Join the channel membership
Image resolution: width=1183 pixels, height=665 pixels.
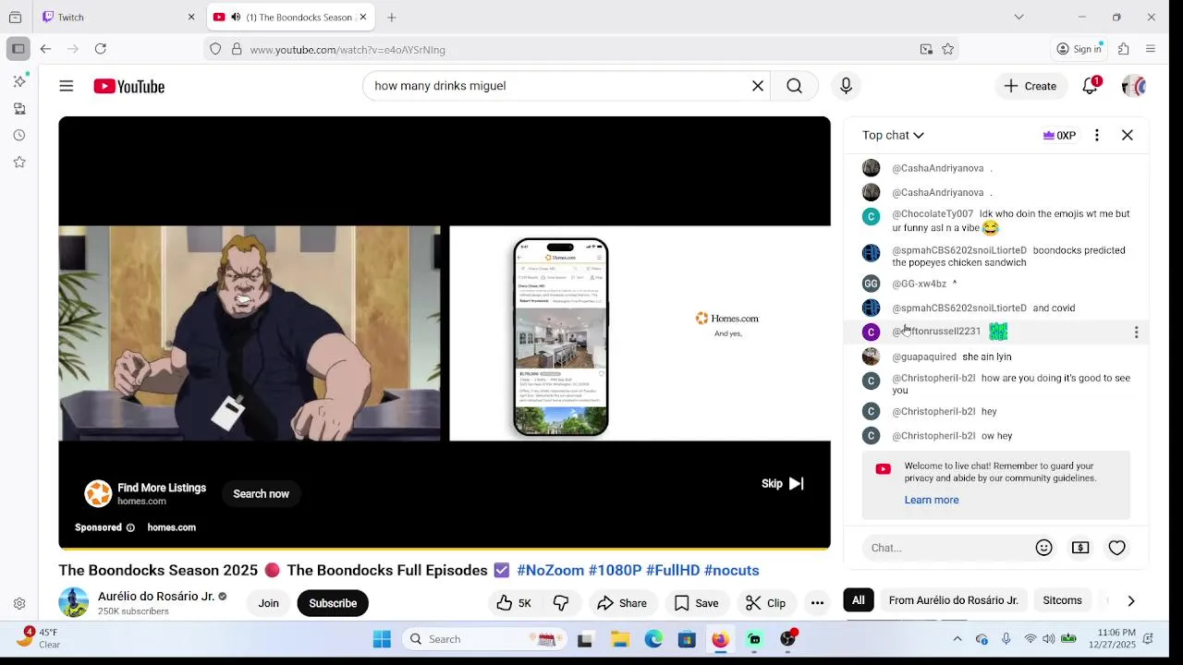click(268, 603)
